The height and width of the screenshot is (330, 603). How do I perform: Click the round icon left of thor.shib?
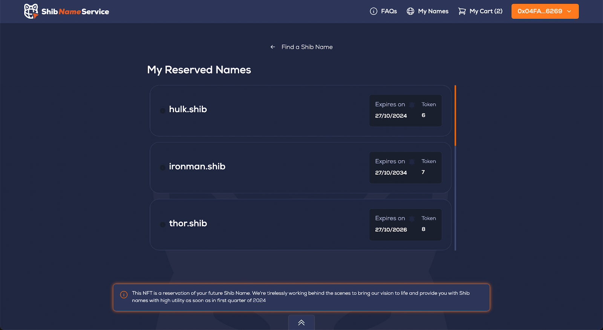point(162,225)
